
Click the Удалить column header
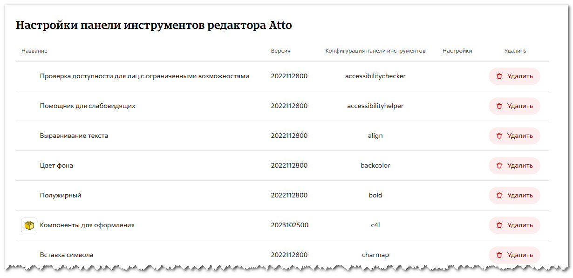coord(515,51)
